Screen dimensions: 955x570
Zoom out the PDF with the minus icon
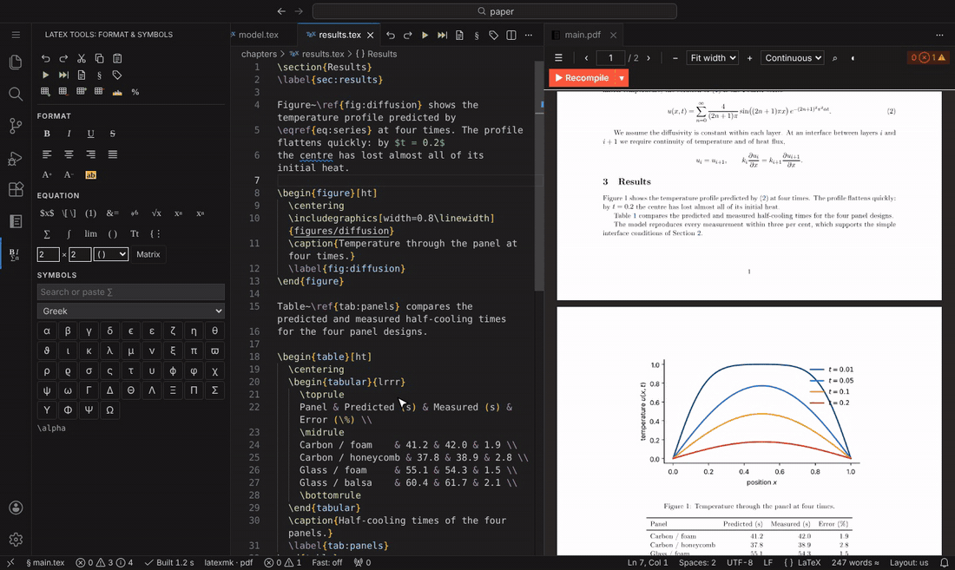click(675, 58)
